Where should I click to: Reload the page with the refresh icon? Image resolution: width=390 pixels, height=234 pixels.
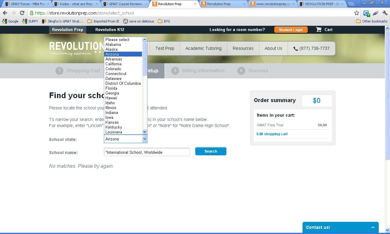tap(22, 13)
